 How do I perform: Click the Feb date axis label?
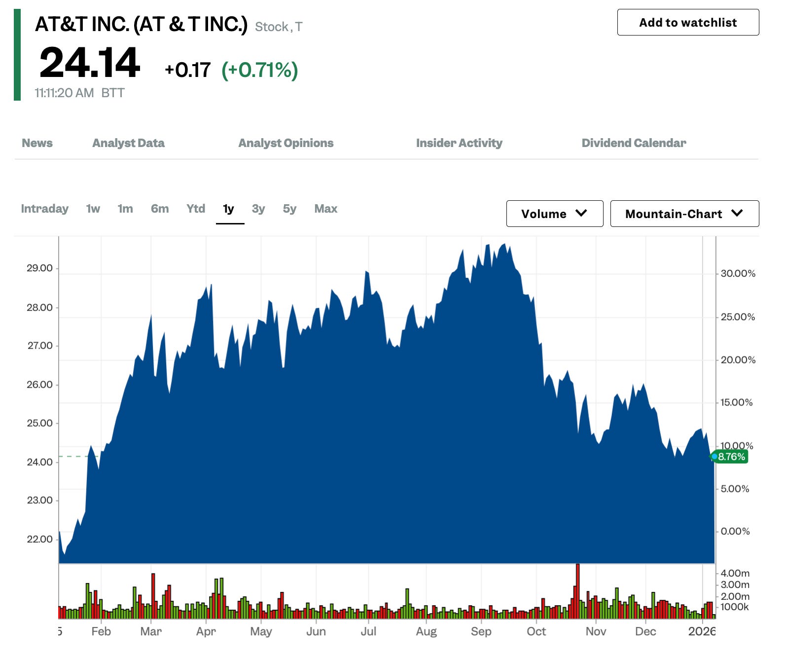click(101, 631)
